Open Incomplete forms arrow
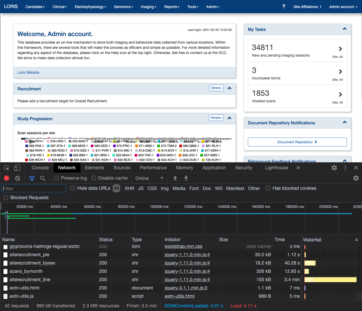Viewport: 362px width, 311px height. point(340,72)
